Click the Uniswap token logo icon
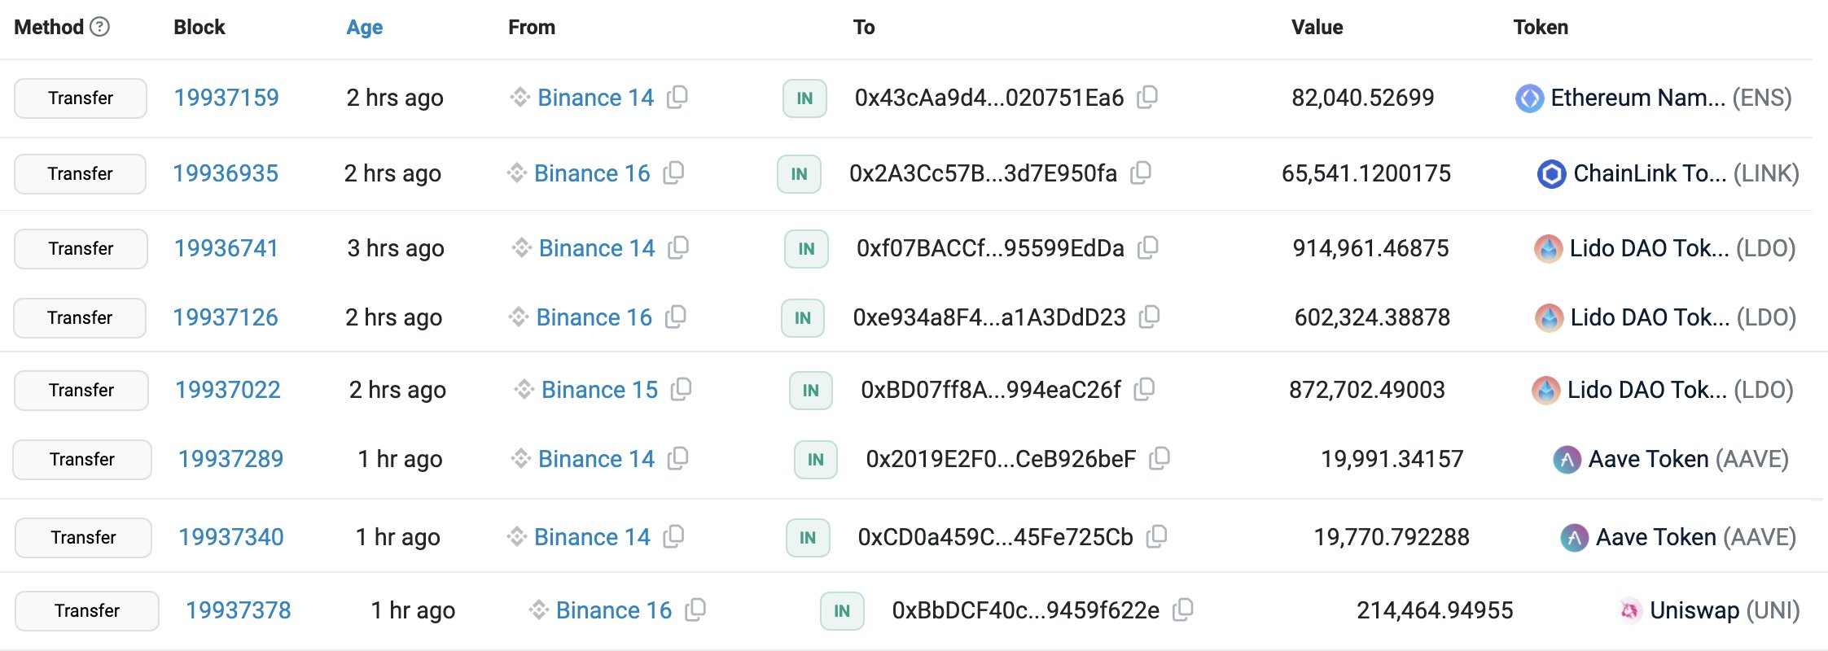1828x651 pixels. (x=1629, y=610)
